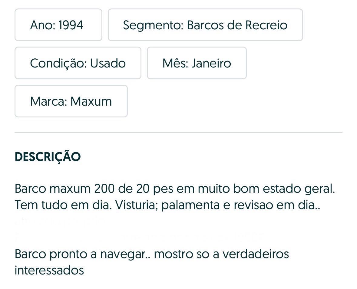Choose the "Marca: Maxum" brand tag
This screenshot has height=289, width=357.
point(71,101)
